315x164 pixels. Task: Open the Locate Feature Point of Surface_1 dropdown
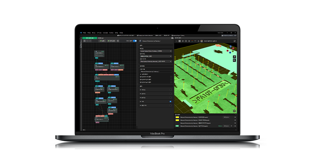click(x=156, y=51)
